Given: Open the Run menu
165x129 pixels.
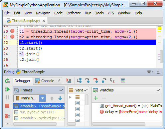Looking at the screenshot, I should (x=88, y=13).
